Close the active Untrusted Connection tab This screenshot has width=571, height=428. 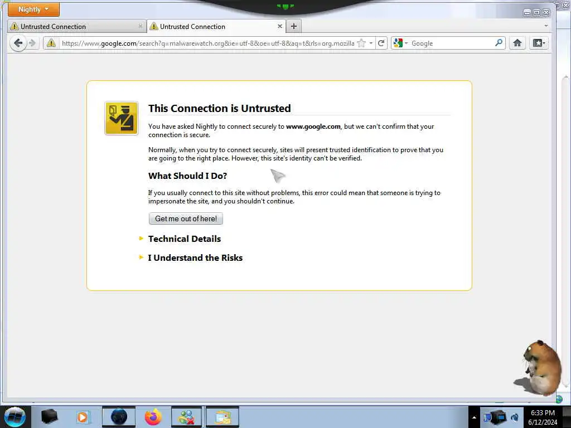280,26
